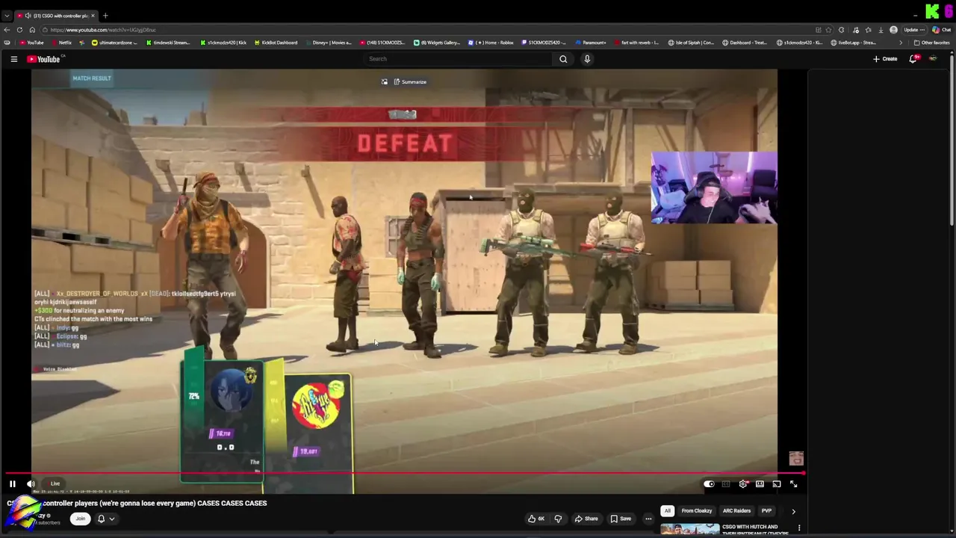Image resolution: width=956 pixels, height=538 pixels.
Task: Like the video
Action: pyautogui.click(x=536, y=519)
